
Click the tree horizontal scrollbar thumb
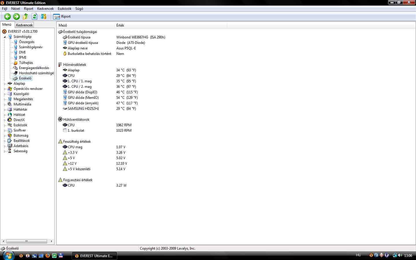point(27,241)
